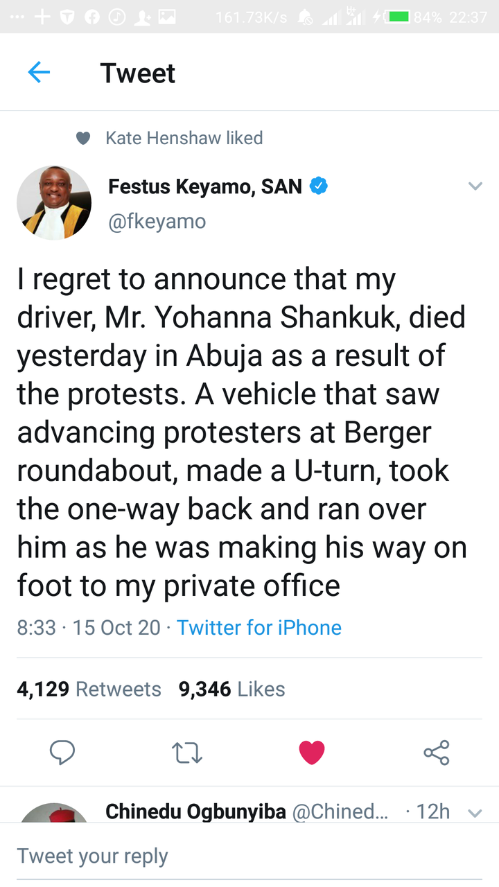View the 4,129 Retweets list
This screenshot has height=887, width=499.
(89, 690)
